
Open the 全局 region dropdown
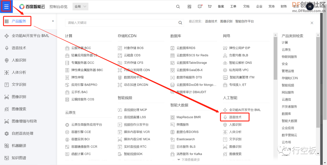(81, 7)
